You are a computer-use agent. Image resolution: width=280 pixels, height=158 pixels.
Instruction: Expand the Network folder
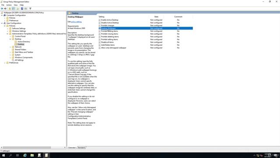(x=10, y=47)
